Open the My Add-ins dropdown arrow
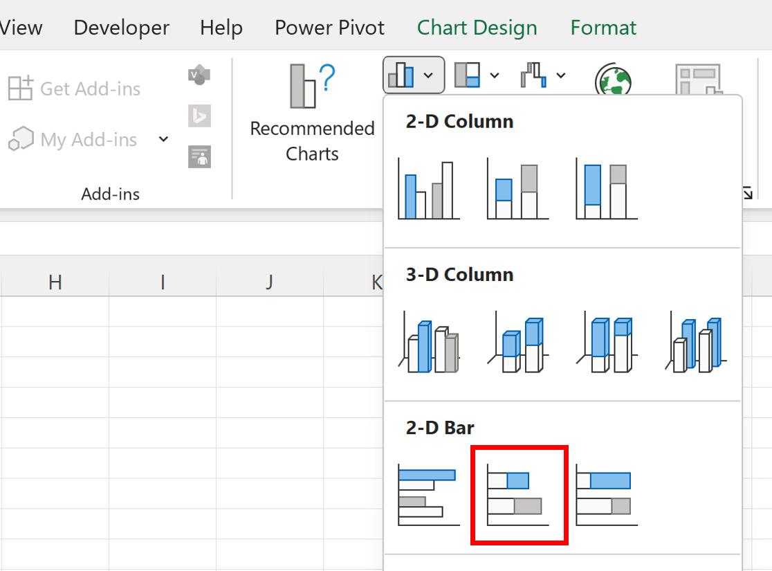This screenshot has width=772, height=571. click(x=163, y=139)
